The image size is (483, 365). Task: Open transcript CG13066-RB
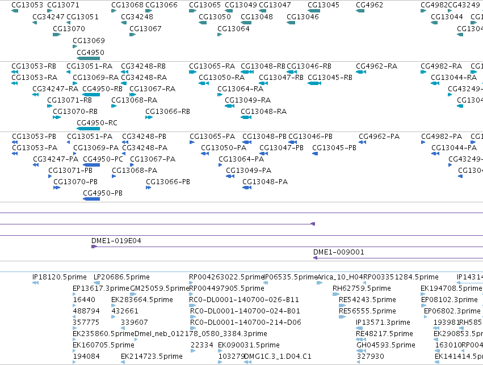coord(168,112)
